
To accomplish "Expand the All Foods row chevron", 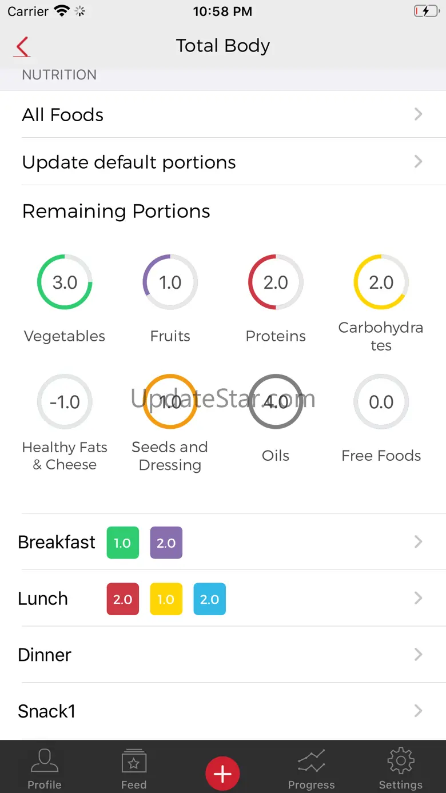I will tap(418, 114).
